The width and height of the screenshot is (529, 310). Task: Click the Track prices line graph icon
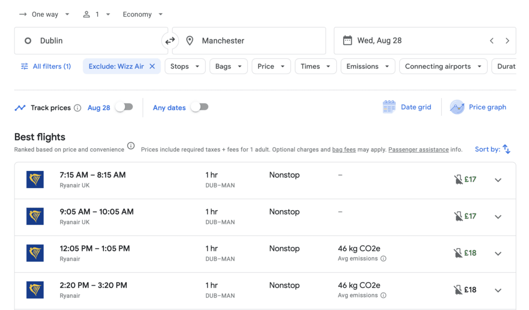click(20, 107)
